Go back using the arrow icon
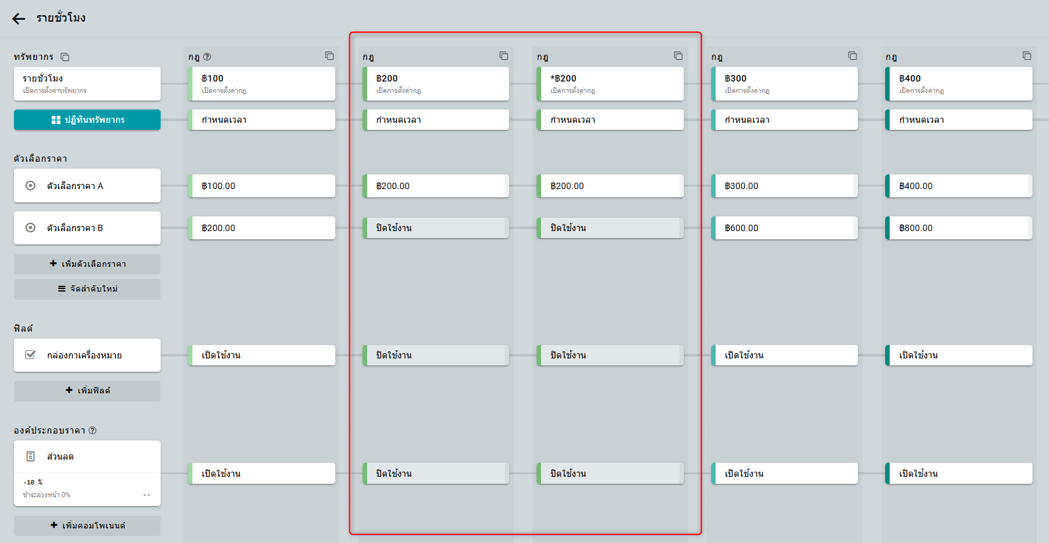Viewport: 1049px width, 543px height. coord(18,18)
